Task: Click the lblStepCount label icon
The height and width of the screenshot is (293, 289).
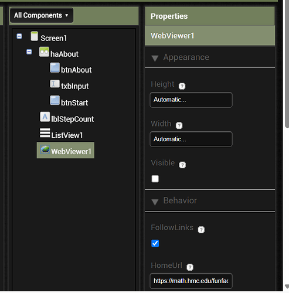Action: 45,117
